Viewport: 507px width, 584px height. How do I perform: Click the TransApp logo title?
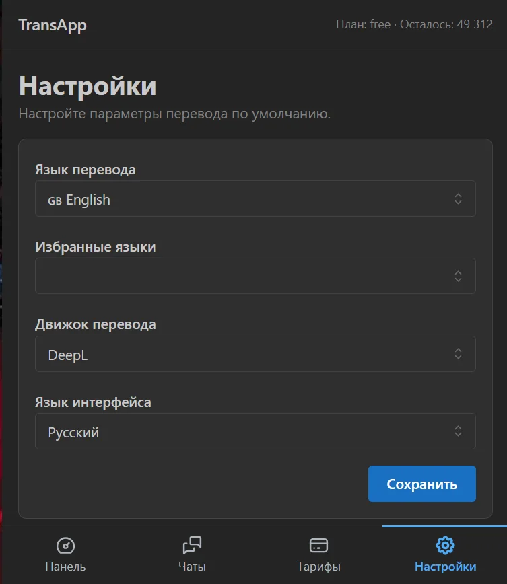click(x=53, y=26)
